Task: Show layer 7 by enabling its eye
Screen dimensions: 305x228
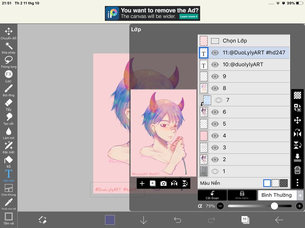Action: 219,100
